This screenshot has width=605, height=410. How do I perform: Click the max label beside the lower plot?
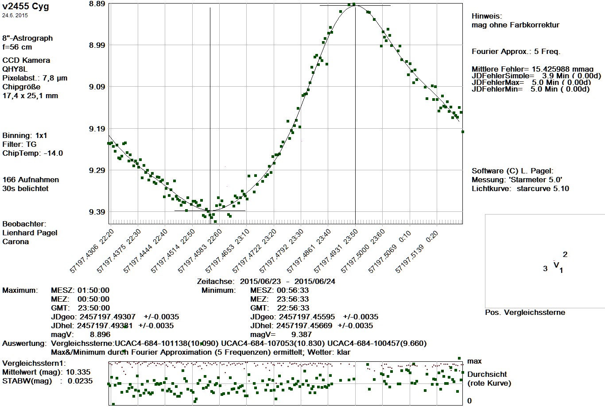[x=474, y=361]
